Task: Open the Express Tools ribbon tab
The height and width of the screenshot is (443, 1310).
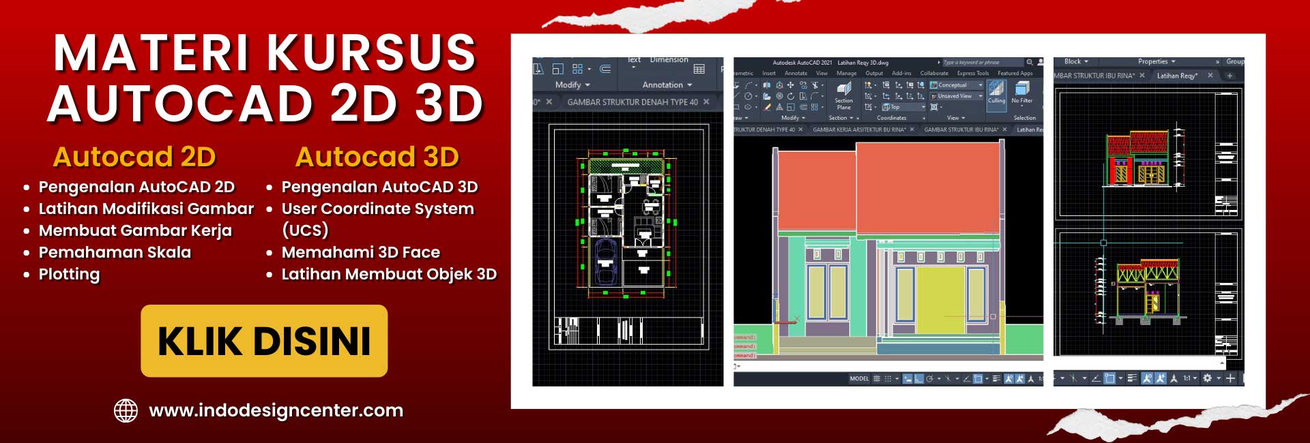Action: (x=973, y=73)
